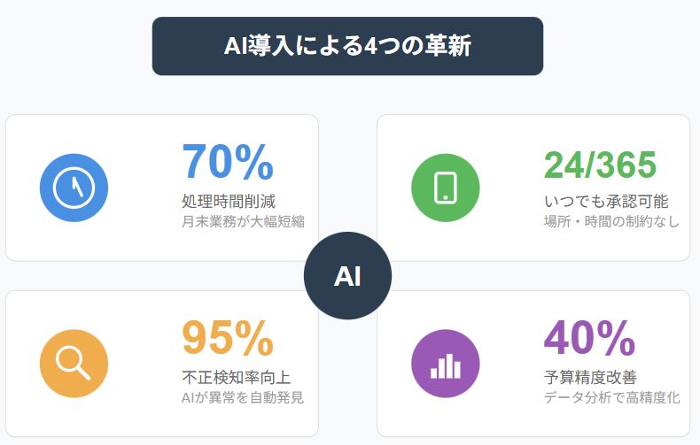
Task: Click the green smartphone icon
Action: click(446, 188)
